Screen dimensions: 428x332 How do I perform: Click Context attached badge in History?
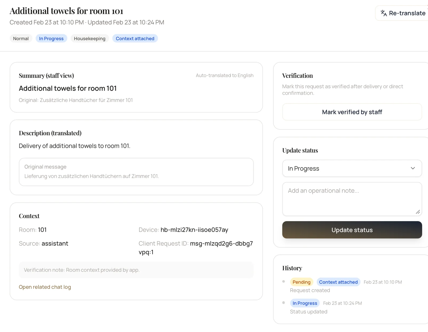click(x=338, y=282)
